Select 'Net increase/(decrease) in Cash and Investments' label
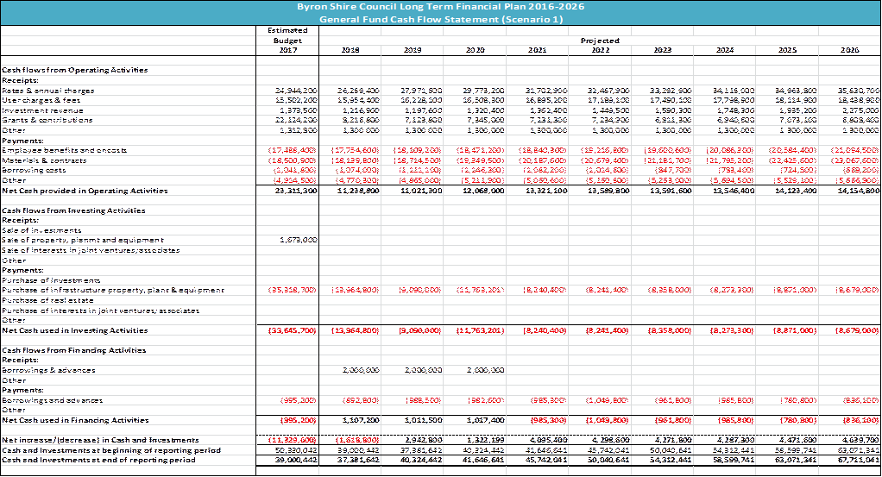 tap(100, 440)
